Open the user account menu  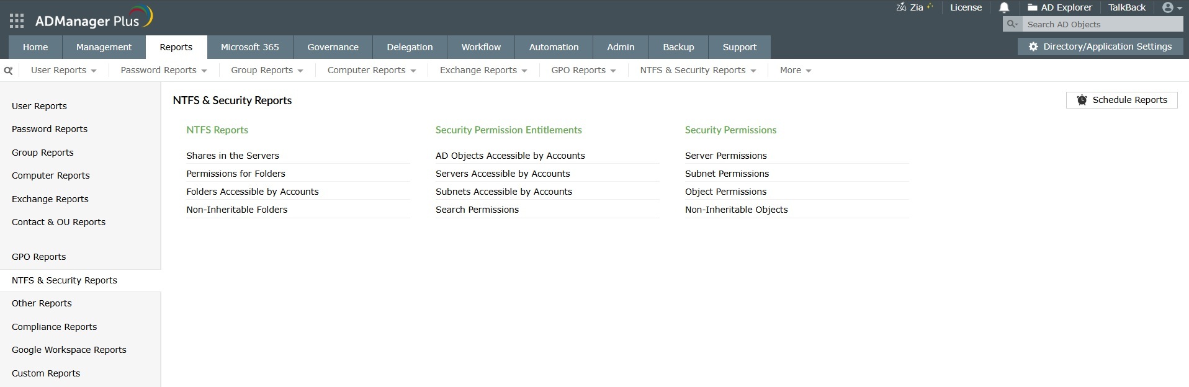click(1172, 7)
